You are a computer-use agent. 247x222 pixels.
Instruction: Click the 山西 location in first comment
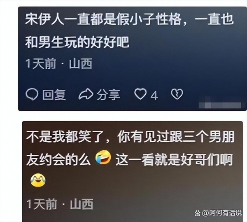tap(81, 64)
